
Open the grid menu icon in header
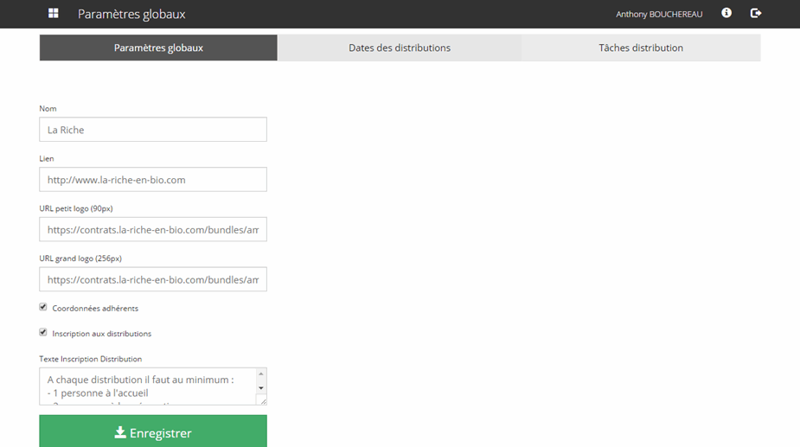[x=54, y=14]
